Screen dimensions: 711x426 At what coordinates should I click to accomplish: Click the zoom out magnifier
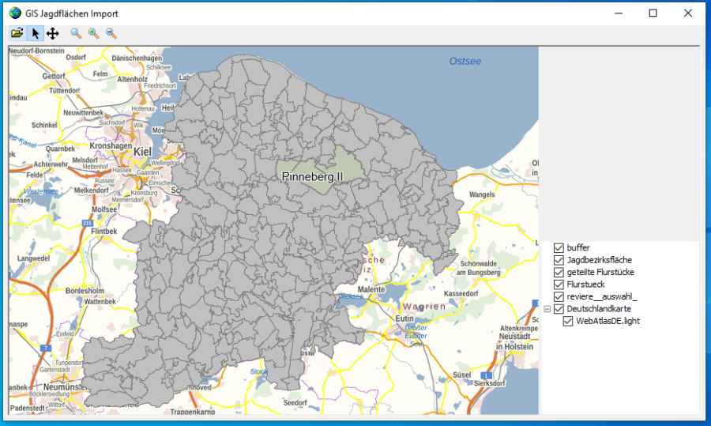pyautogui.click(x=111, y=33)
